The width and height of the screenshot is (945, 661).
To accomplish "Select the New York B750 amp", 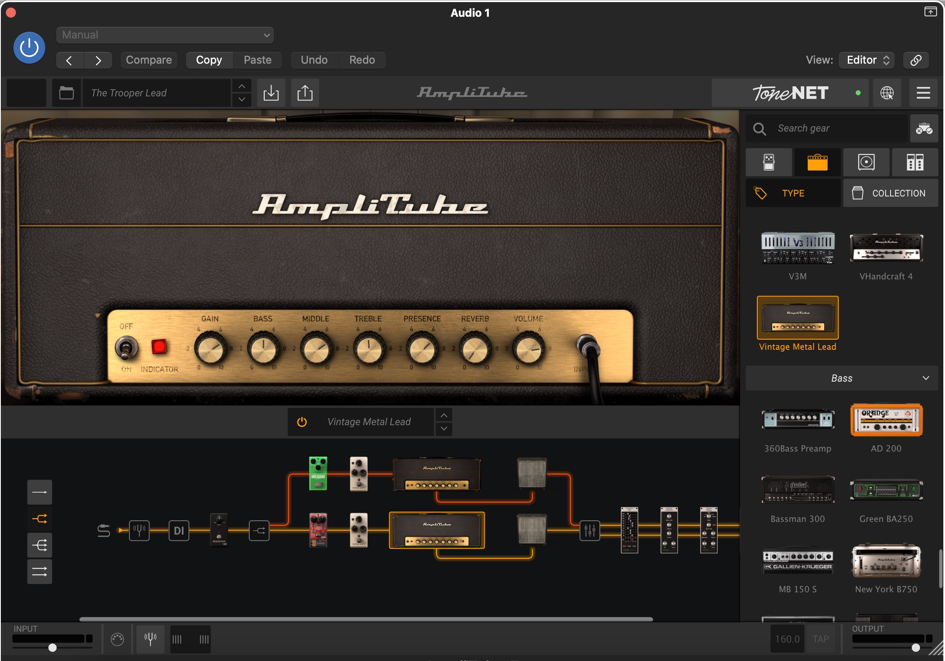I will [x=886, y=560].
